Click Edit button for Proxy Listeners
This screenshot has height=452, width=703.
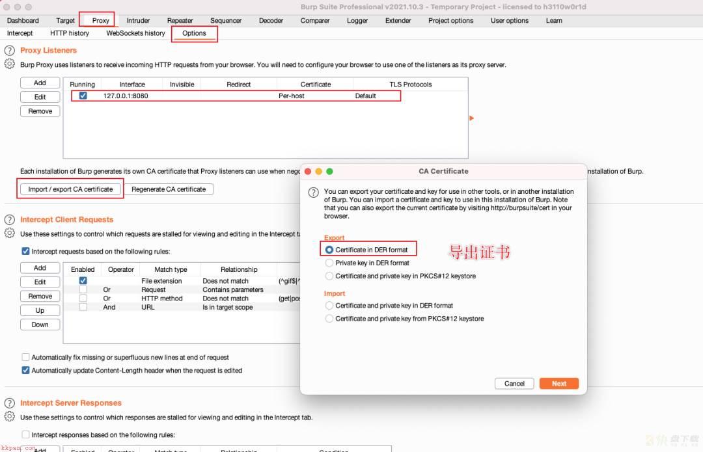(40, 97)
